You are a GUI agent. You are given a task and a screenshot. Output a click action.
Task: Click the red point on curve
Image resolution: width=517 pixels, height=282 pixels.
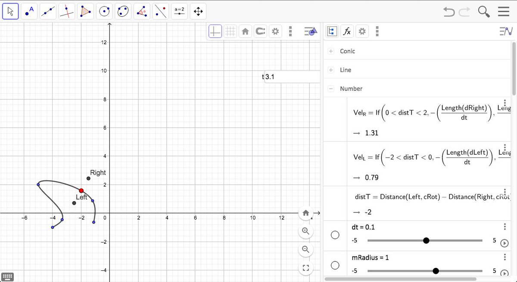tap(81, 190)
